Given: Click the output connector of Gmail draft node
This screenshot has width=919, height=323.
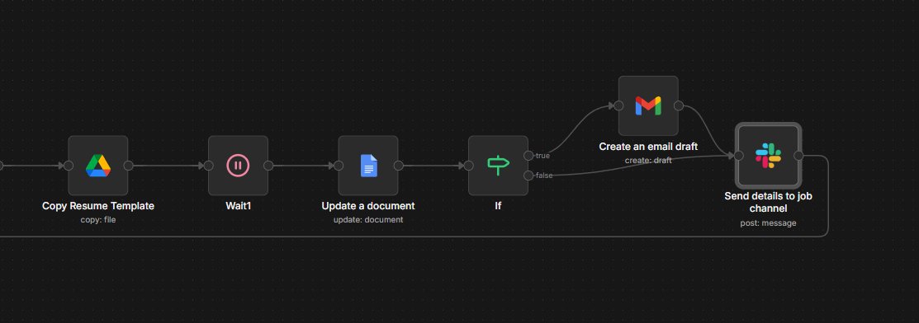Looking at the screenshot, I should pos(679,106).
